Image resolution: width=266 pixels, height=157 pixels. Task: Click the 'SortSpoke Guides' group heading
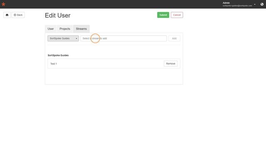(x=58, y=55)
